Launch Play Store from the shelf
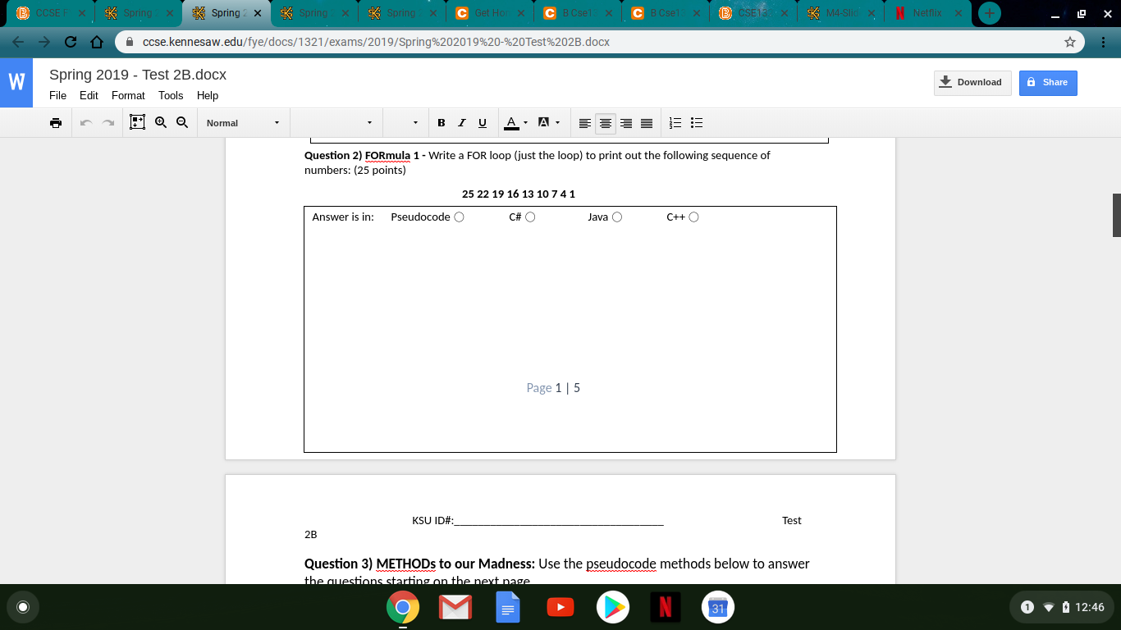 tap(612, 608)
